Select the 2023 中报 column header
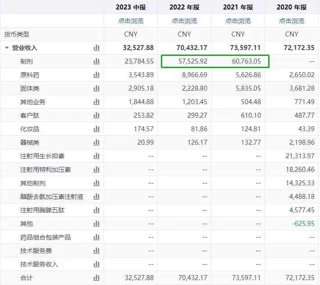The image size is (320, 285). (x=131, y=7)
